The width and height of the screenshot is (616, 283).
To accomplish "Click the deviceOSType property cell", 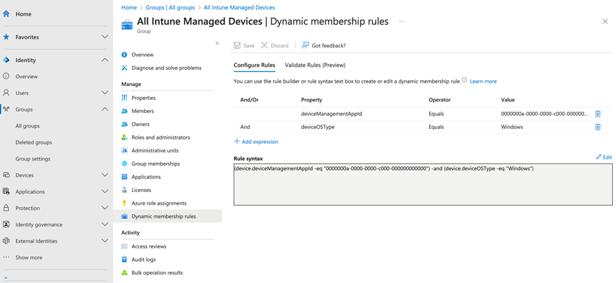I will 318,127.
